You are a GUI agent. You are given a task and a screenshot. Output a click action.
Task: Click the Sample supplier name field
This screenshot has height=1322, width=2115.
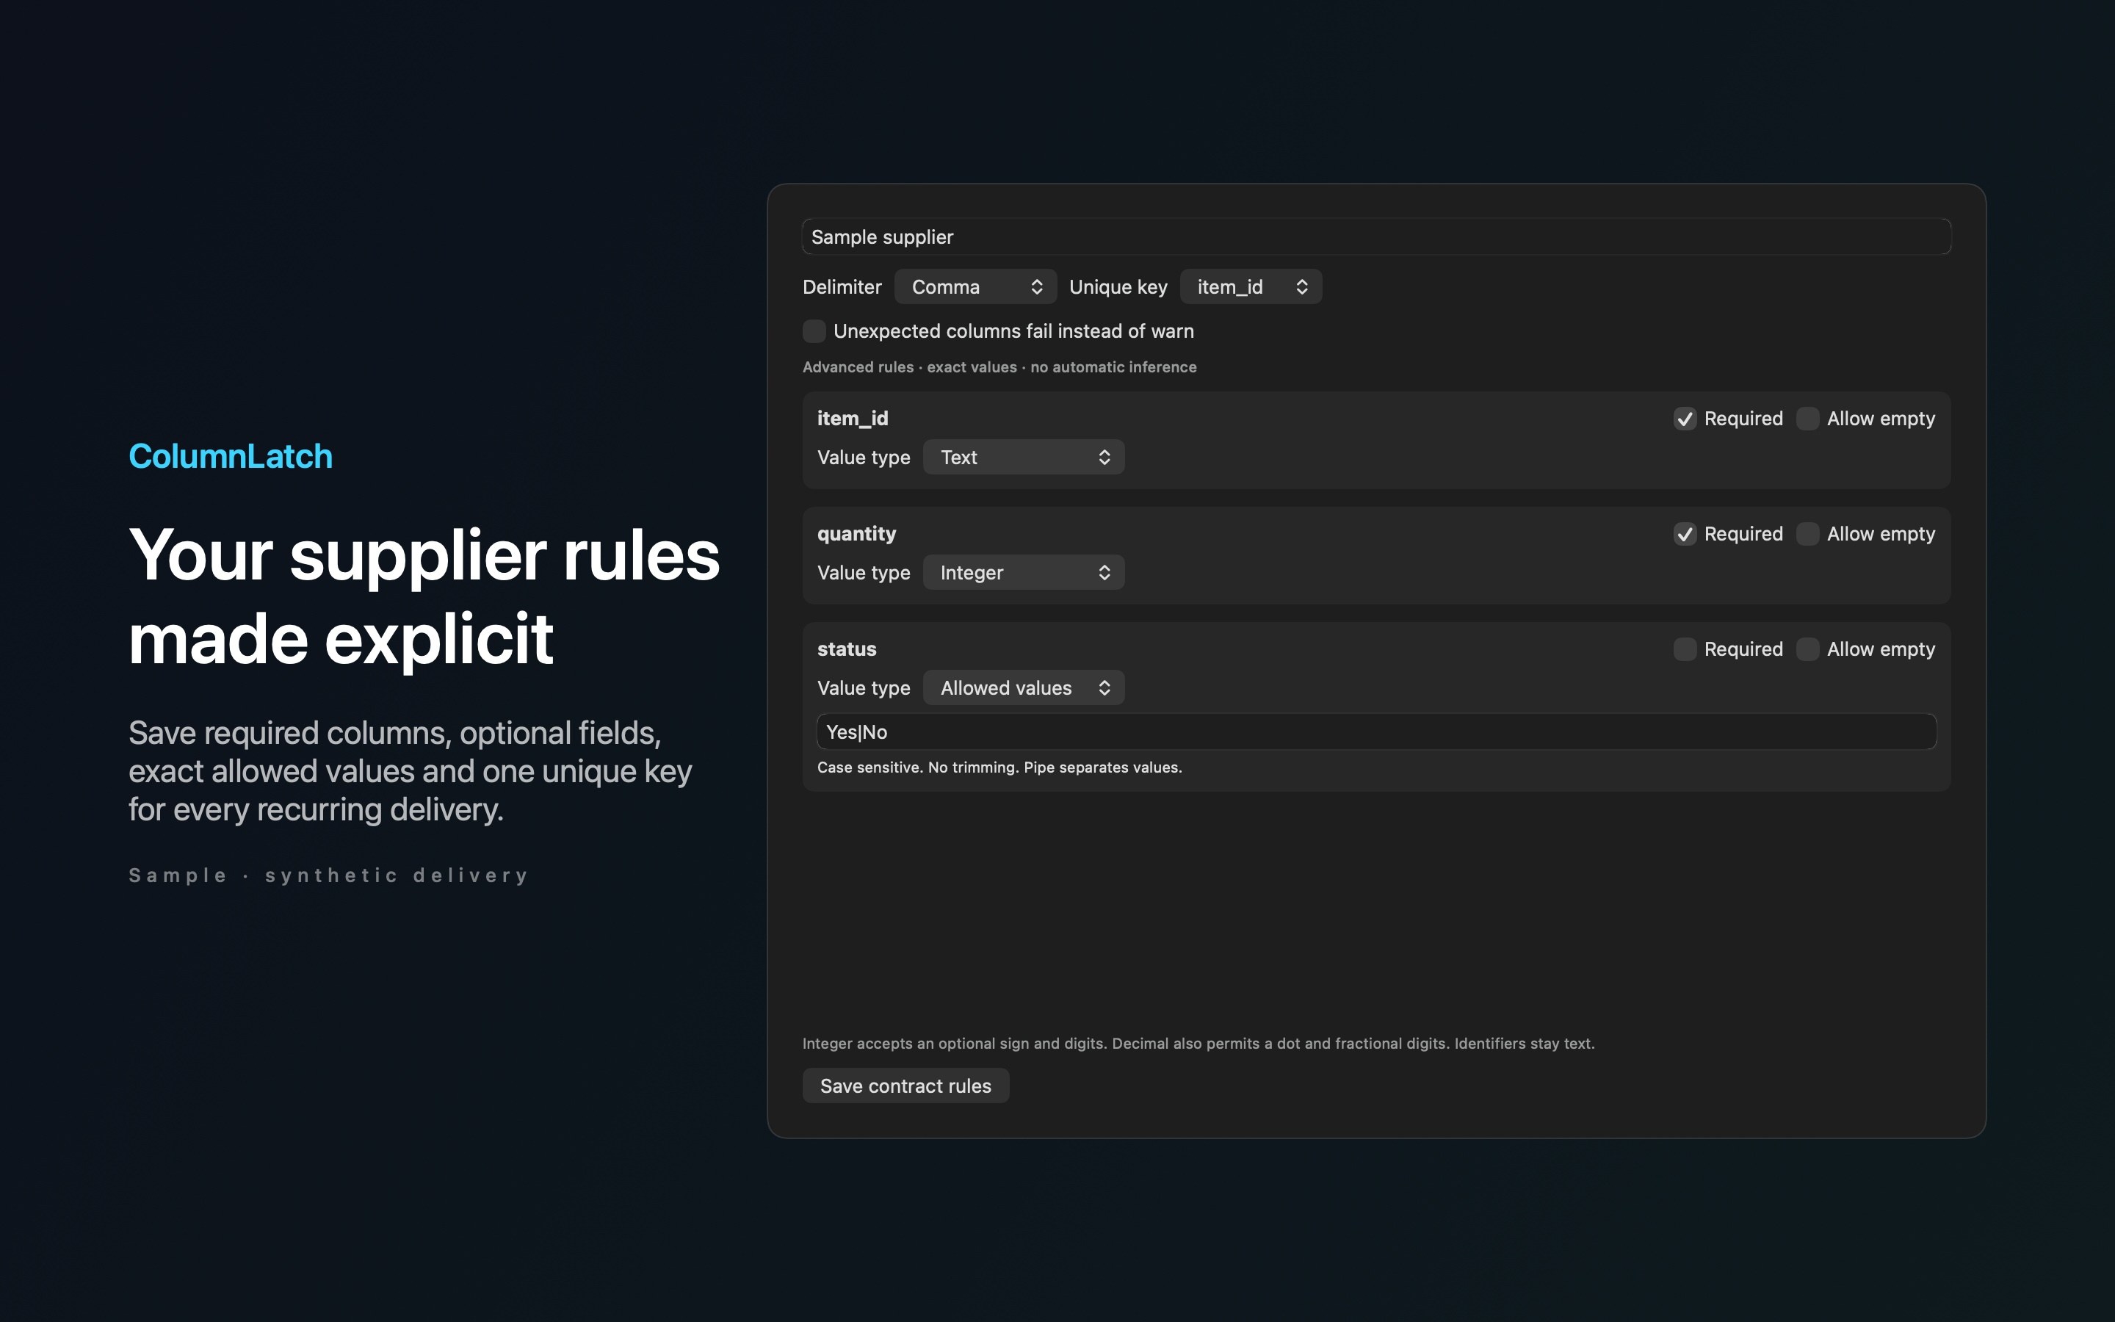1376,237
